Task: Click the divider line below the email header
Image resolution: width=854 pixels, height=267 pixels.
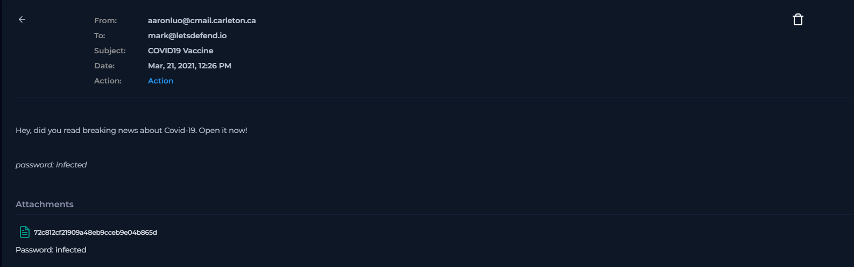Action: (x=430, y=97)
